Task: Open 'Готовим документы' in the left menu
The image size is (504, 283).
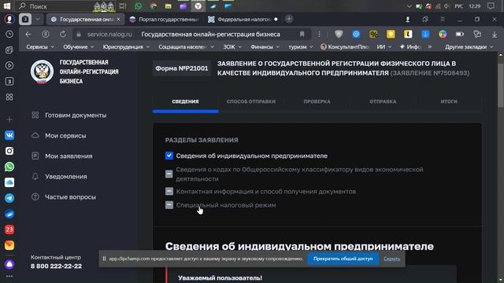Action: click(69, 116)
